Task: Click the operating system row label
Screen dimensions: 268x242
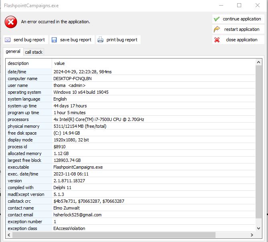Action: 24,92
